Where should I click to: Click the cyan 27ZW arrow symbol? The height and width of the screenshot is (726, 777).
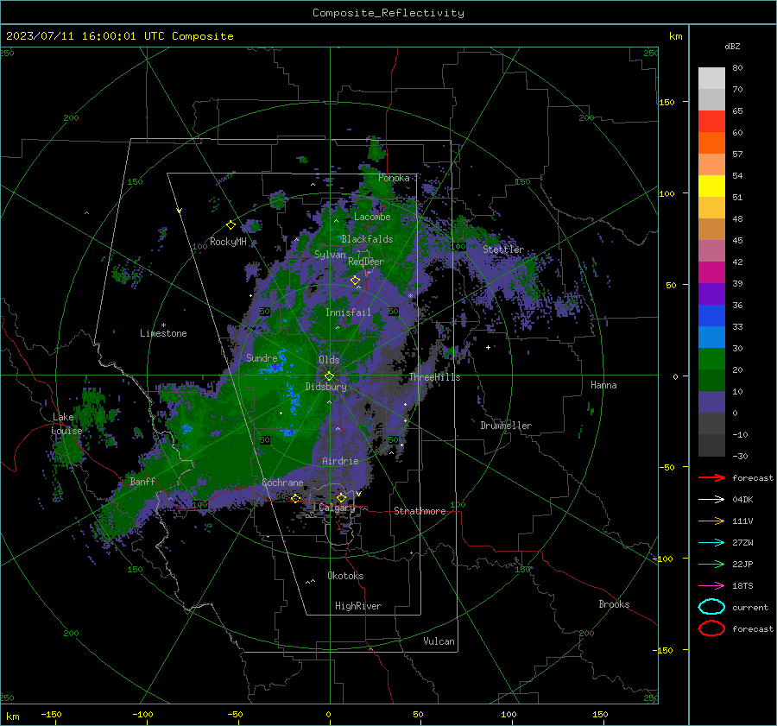point(711,543)
